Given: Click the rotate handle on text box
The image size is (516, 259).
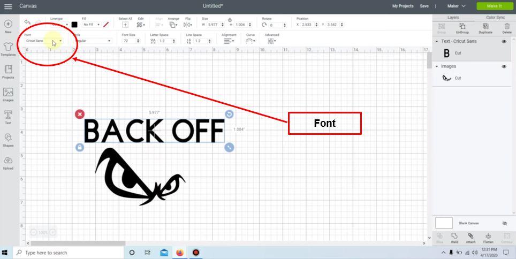Looking at the screenshot, I should coord(230,114).
